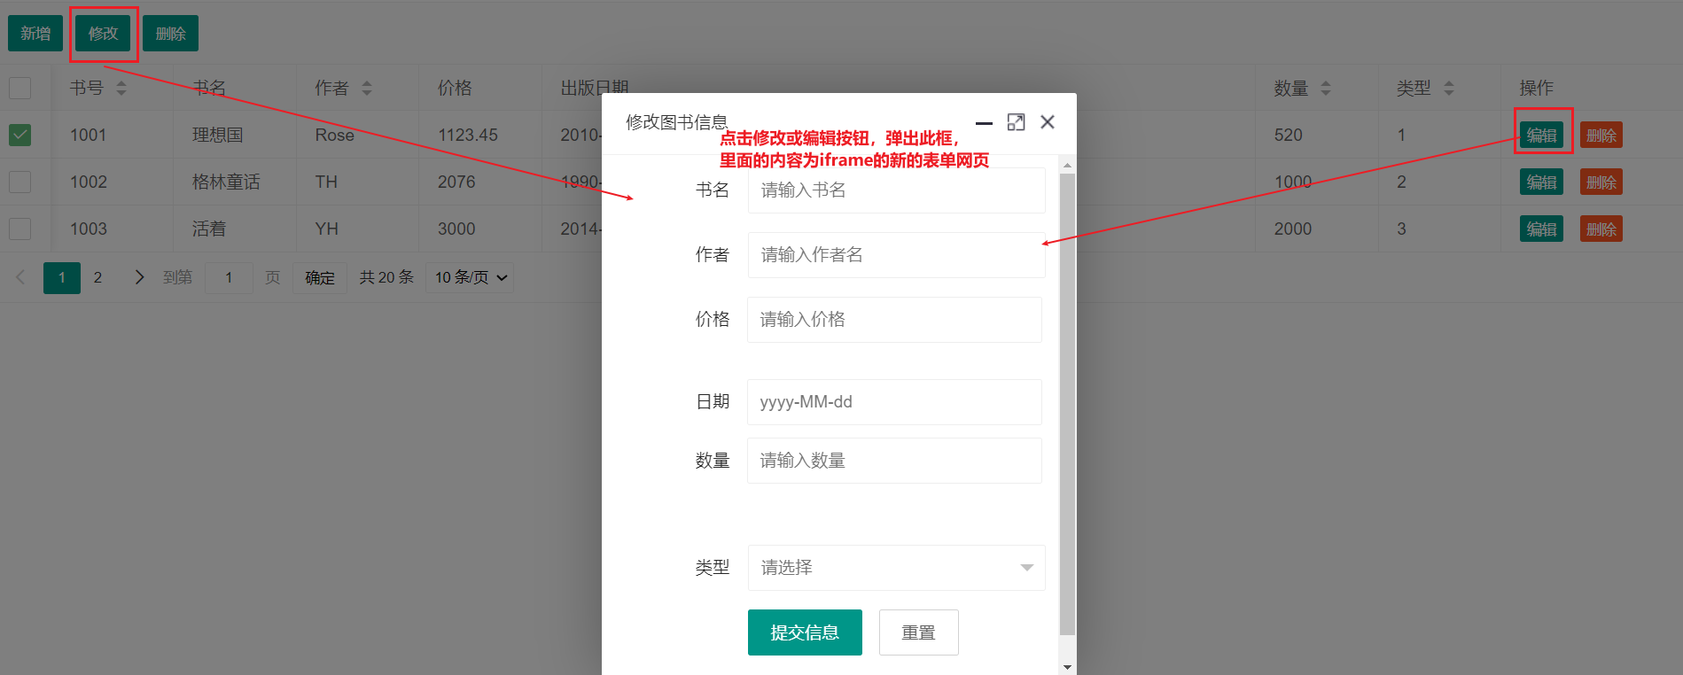This screenshot has width=1683, height=675.
Task: Sort by 类型 using its sort arrows
Action: [1449, 89]
